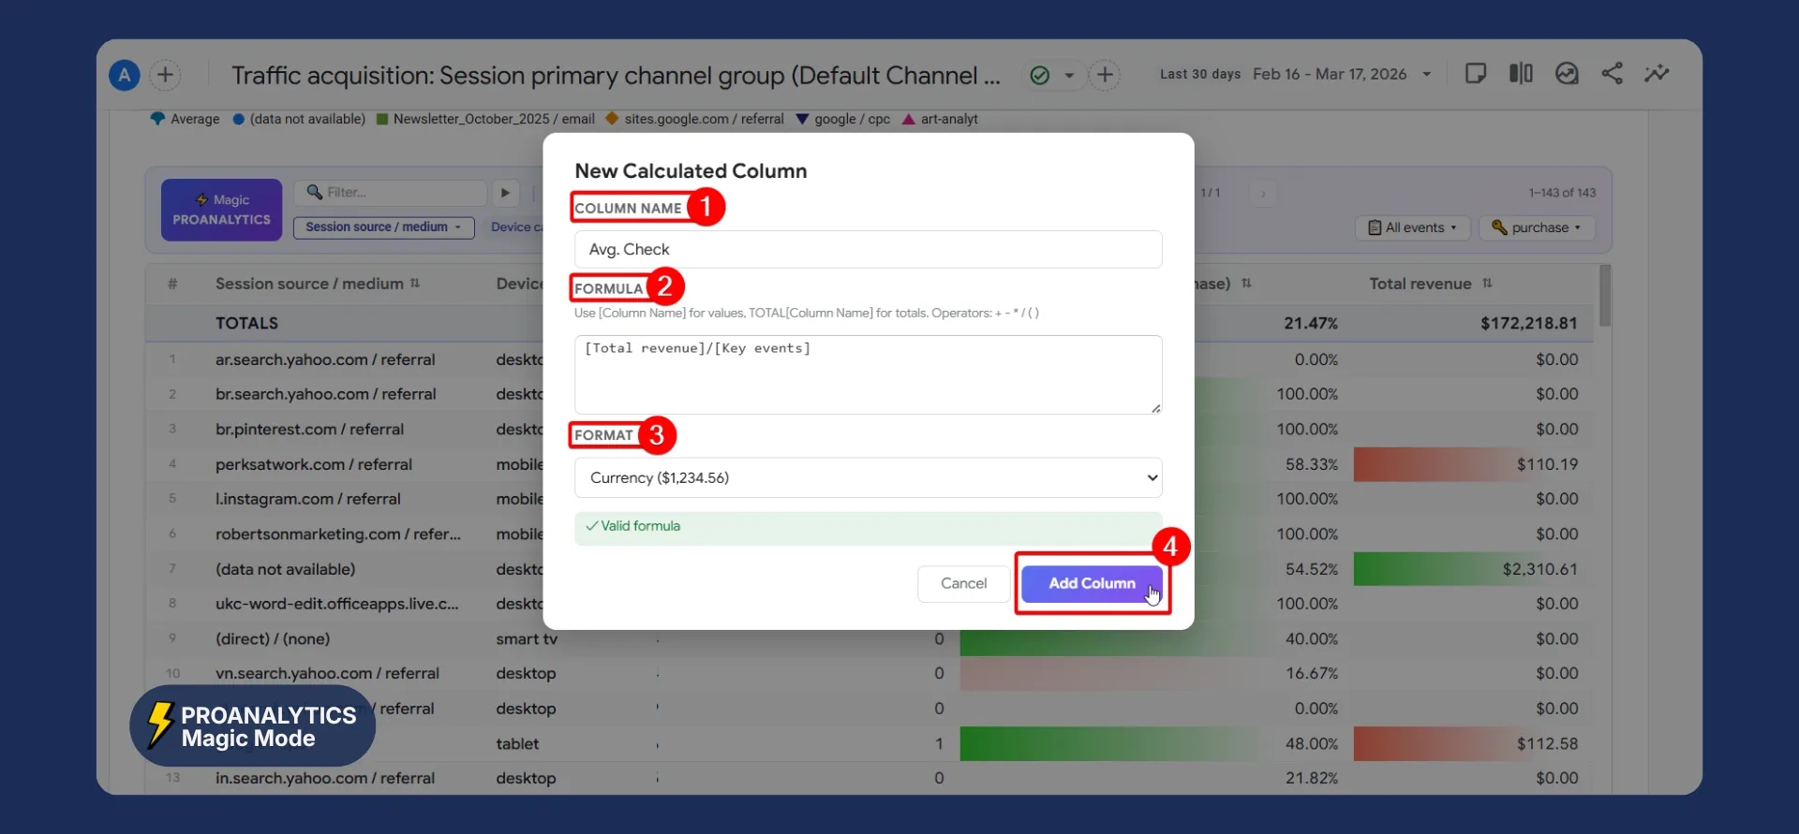The image size is (1799, 834).
Task: Select row 'ar.search.yahoo.com / referral'
Action: [x=325, y=359]
